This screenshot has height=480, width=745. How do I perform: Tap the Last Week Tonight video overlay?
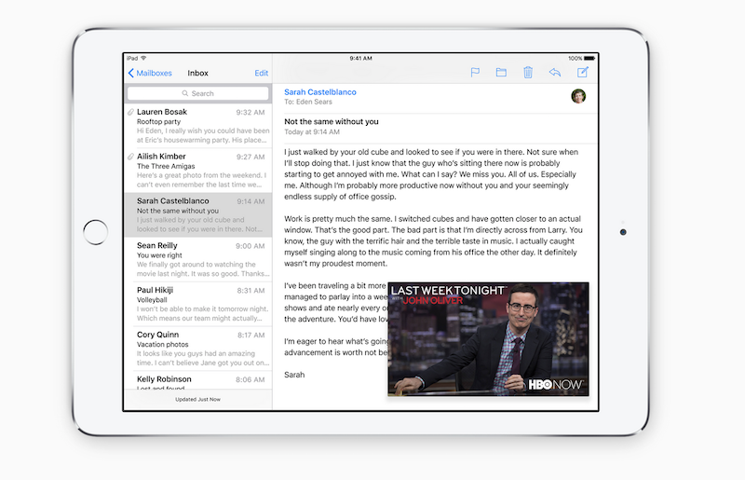[x=488, y=339]
